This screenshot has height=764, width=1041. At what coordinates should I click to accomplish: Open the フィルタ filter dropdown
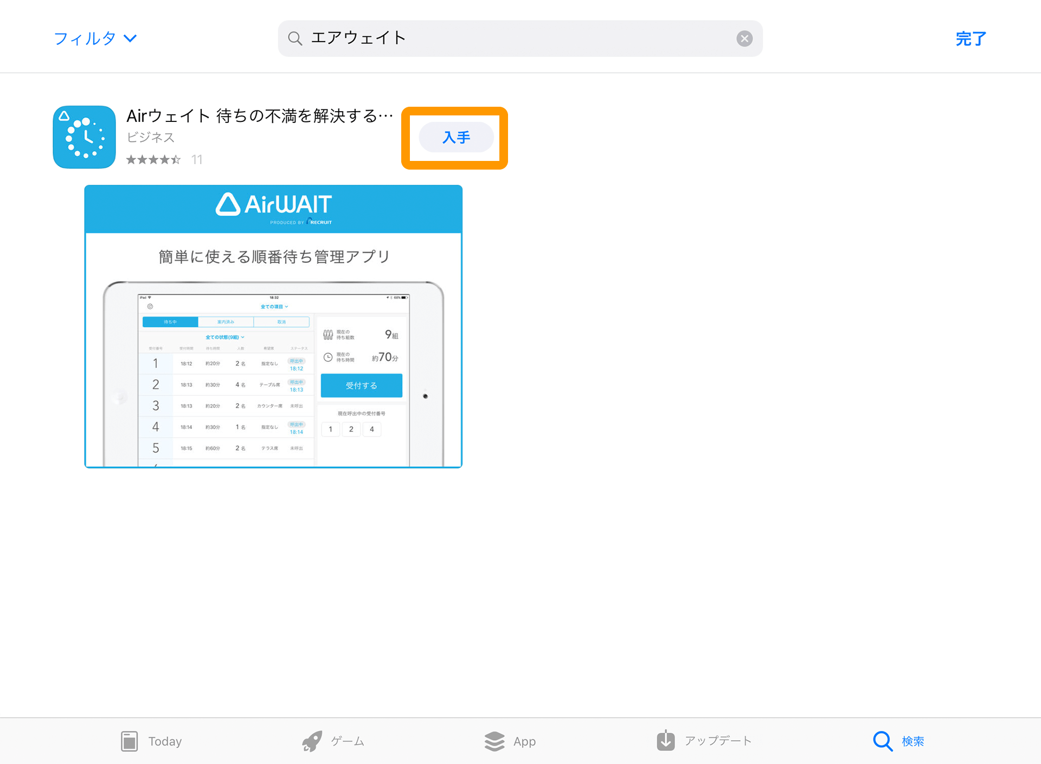pos(95,38)
